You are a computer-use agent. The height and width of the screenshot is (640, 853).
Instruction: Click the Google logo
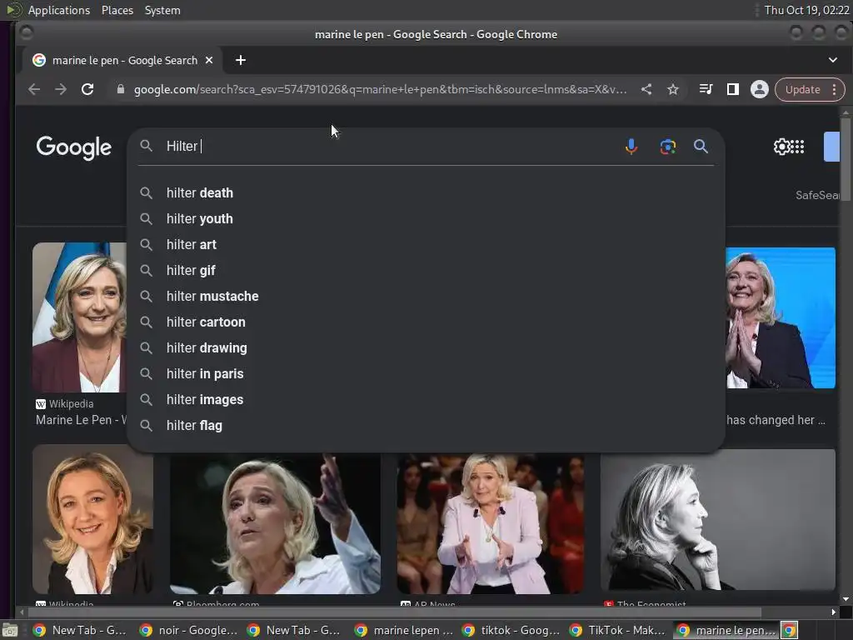tap(73, 147)
